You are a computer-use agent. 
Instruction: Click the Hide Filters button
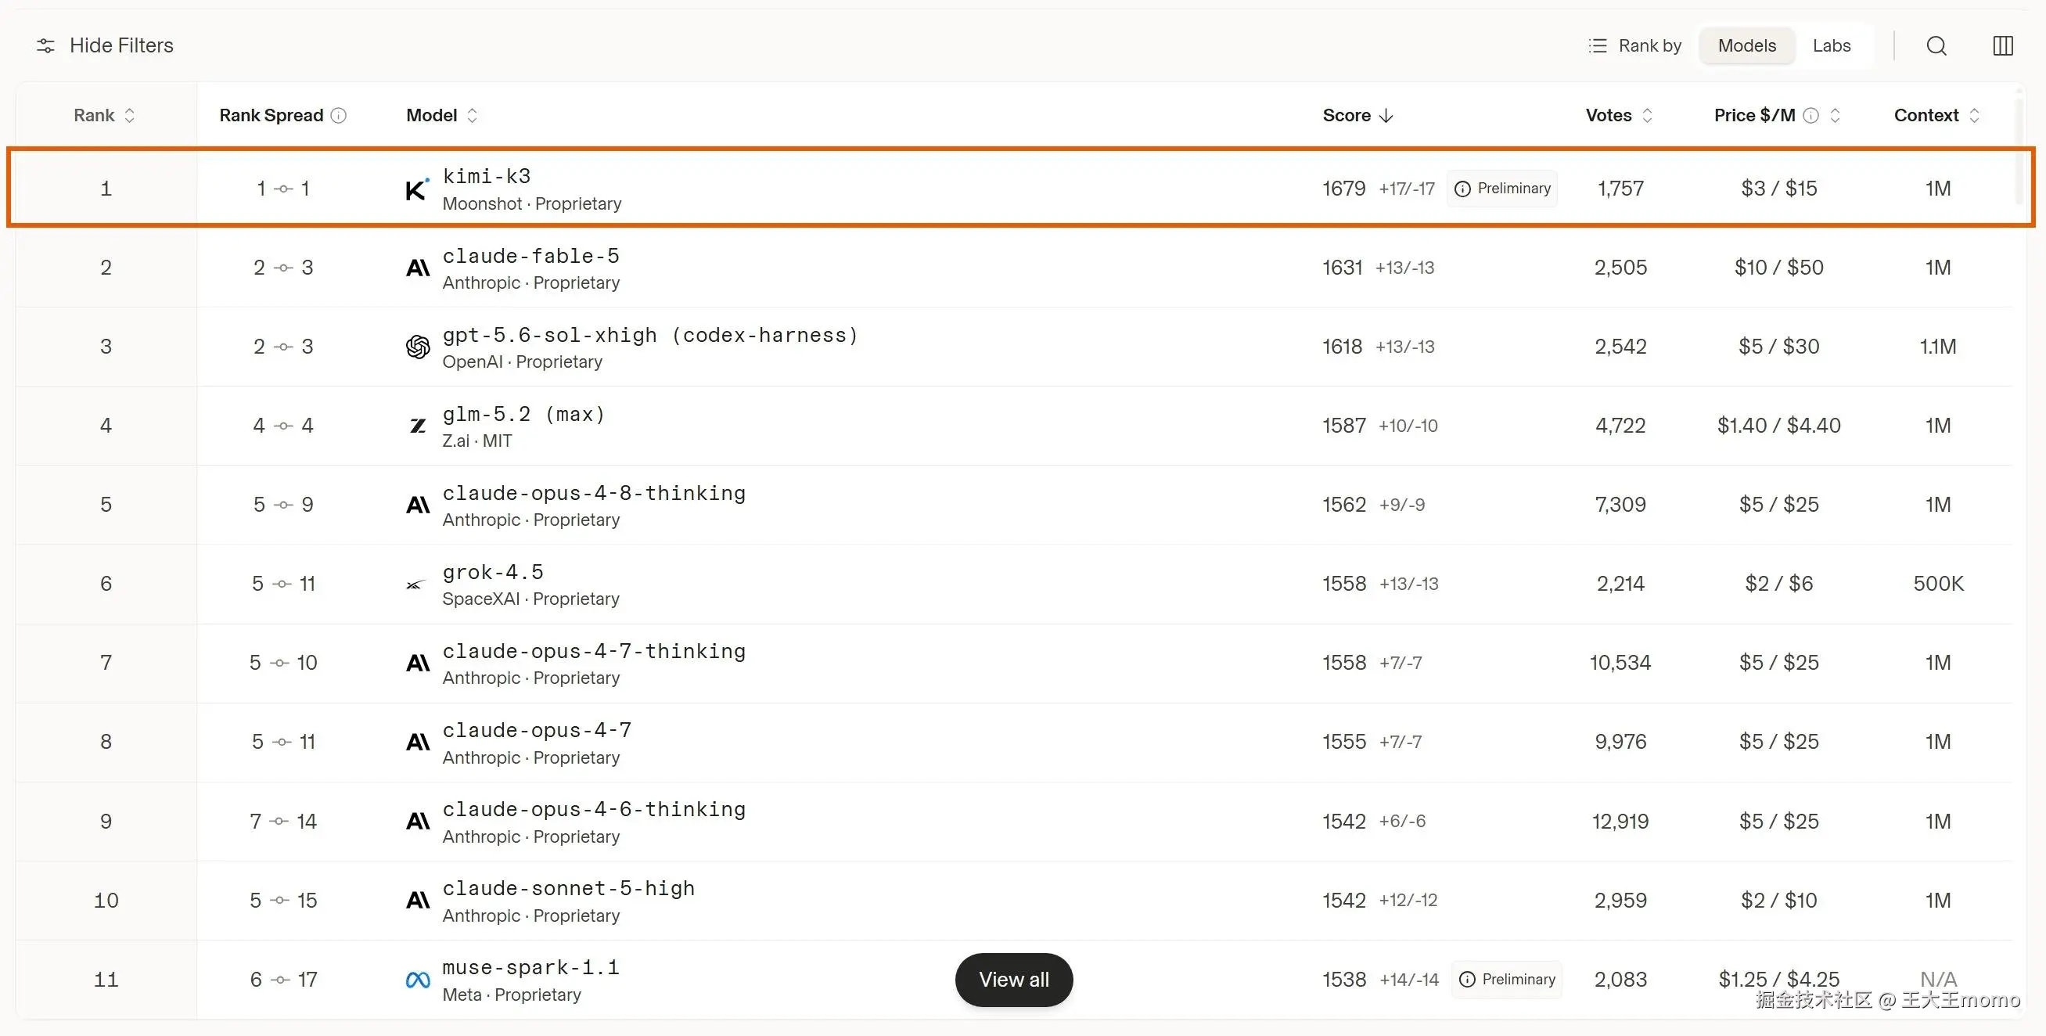[x=105, y=46]
